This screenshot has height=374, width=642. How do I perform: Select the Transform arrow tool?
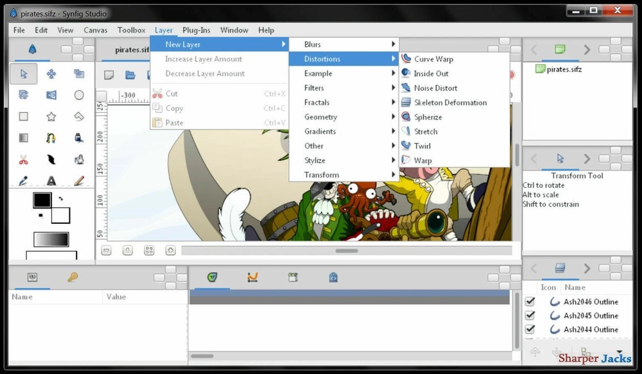(23, 74)
